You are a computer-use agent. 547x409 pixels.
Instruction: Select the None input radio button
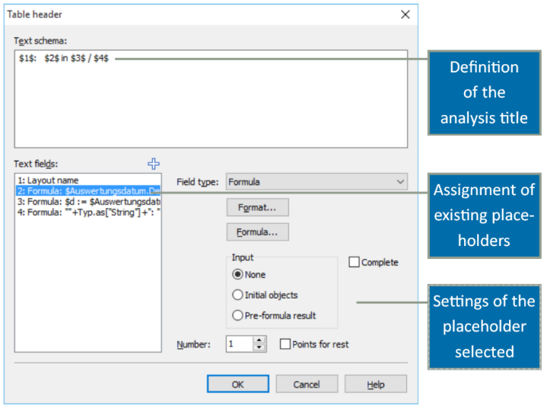tap(238, 274)
